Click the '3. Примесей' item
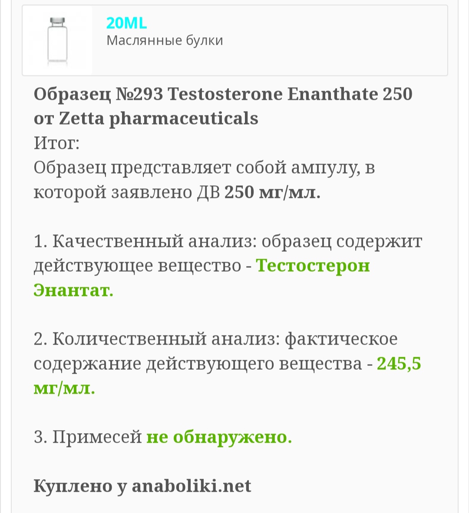Screen dimensions: 469x513 88,437
